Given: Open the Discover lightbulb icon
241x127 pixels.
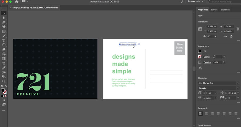Looking at the screenshot, I should click(x=182, y=1).
